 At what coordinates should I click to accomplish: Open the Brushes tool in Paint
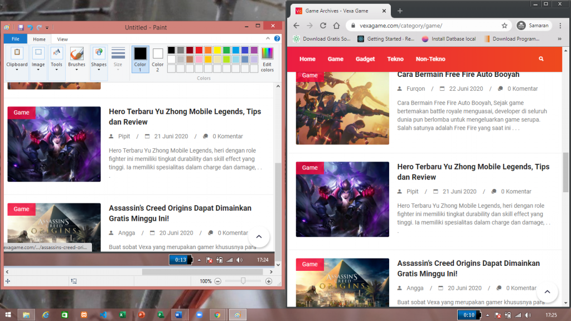tap(77, 57)
